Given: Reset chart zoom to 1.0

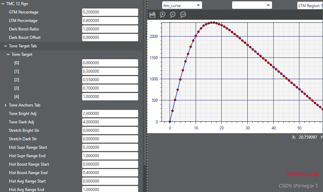Looking at the screenshot, I should [183, 15].
